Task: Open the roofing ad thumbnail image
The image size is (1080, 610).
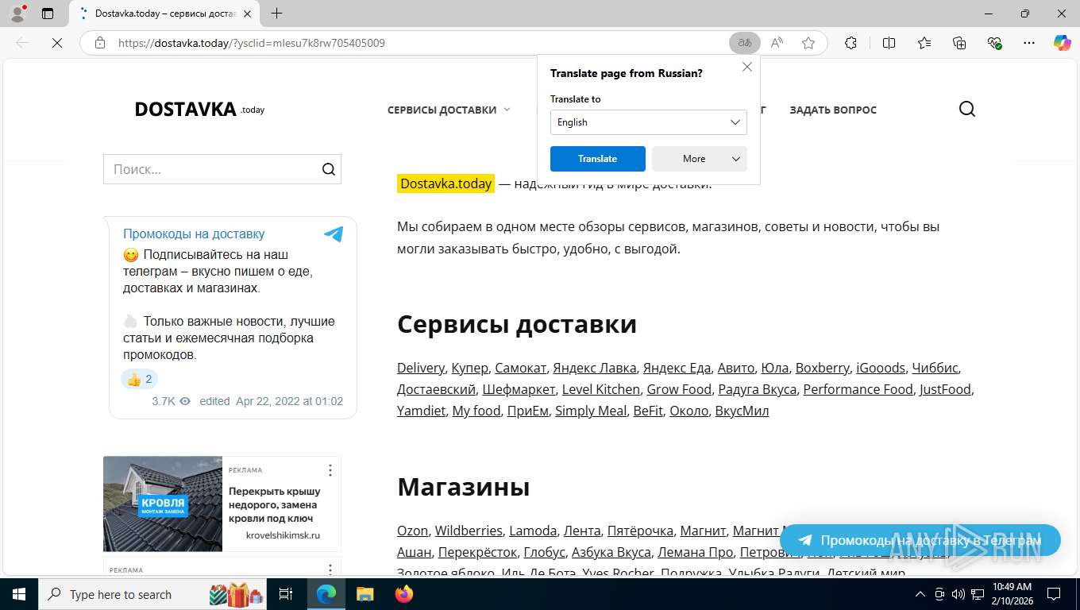Action: [163, 504]
